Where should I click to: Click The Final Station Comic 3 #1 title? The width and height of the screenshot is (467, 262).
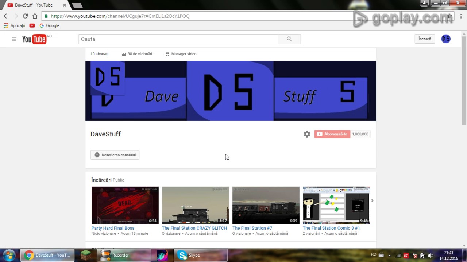coord(331,228)
